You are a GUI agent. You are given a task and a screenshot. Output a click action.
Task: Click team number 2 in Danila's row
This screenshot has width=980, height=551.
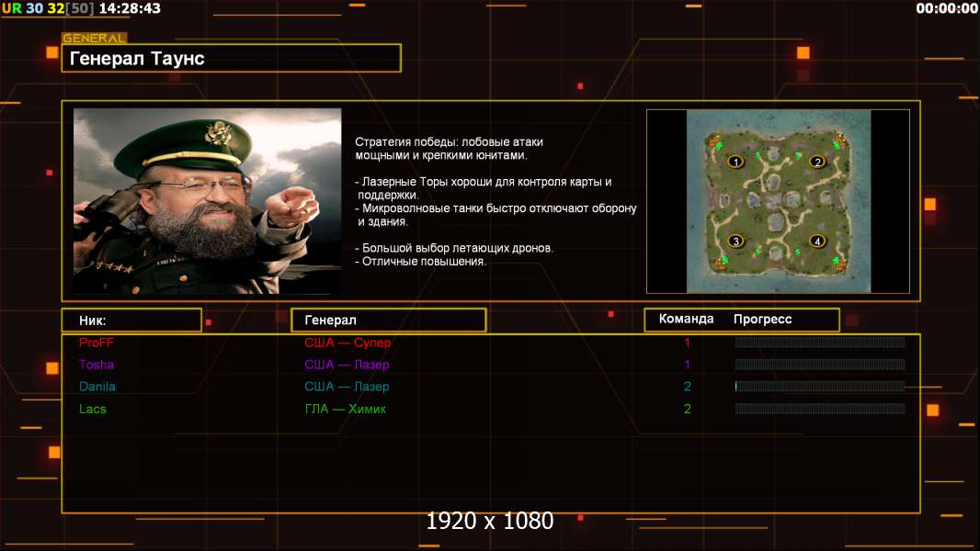(687, 387)
